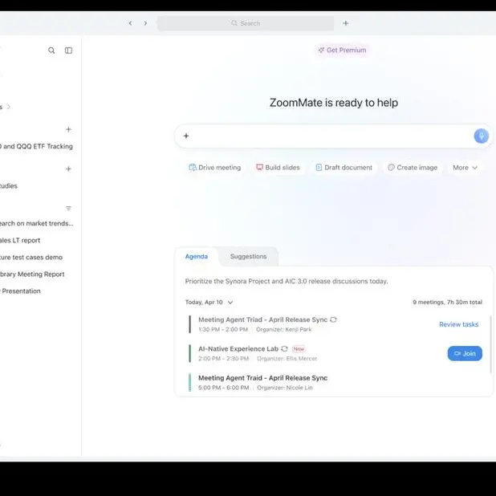Switch to the Agenda tab
The height and width of the screenshot is (496, 496).
click(x=197, y=256)
